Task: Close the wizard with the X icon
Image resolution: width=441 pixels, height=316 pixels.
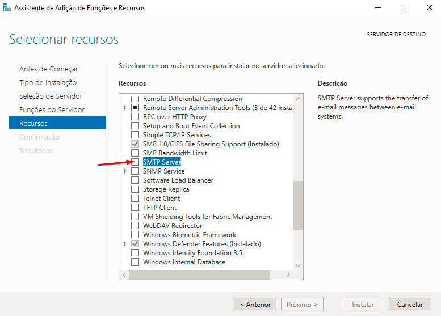Action: point(429,7)
